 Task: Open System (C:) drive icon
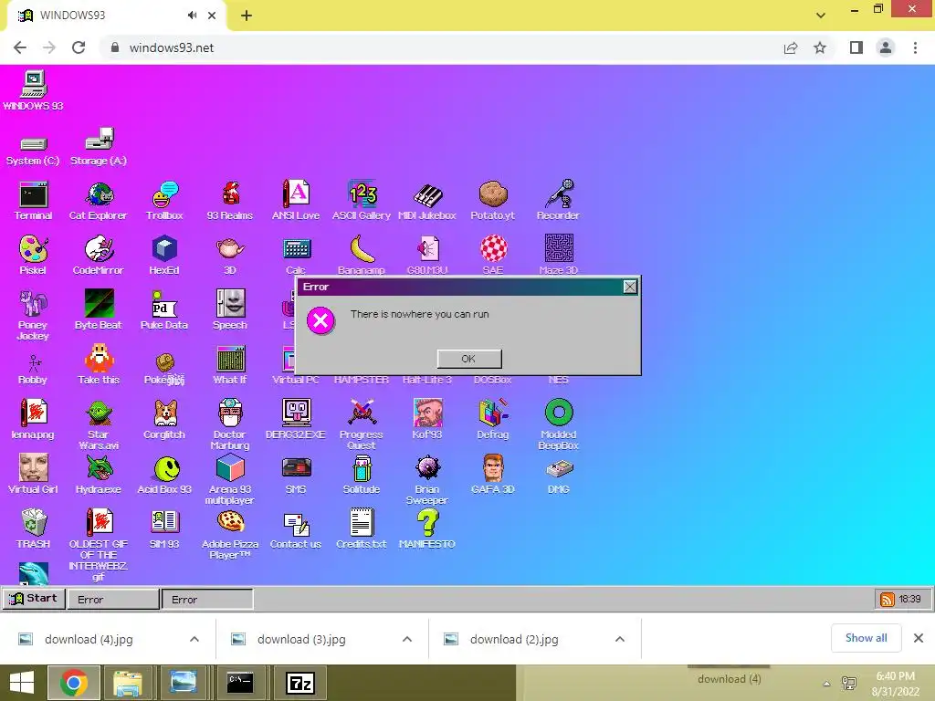click(33, 151)
